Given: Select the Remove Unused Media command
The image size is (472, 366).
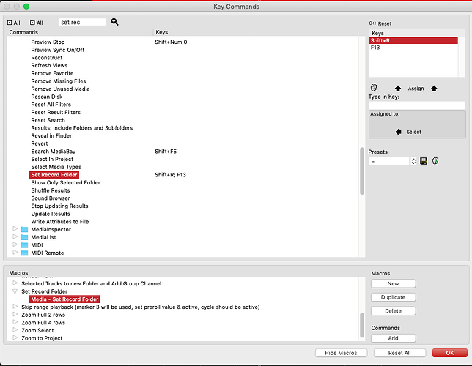Looking at the screenshot, I should coord(61,89).
